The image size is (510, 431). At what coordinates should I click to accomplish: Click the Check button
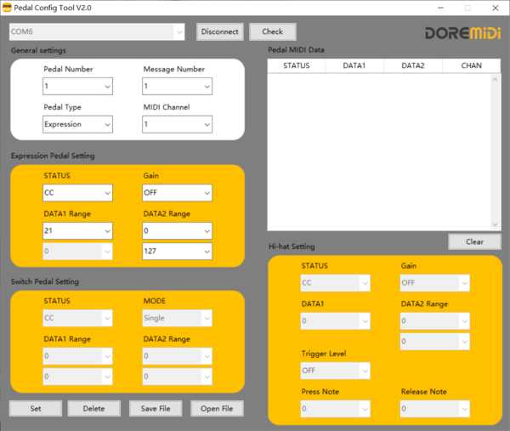[273, 31]
